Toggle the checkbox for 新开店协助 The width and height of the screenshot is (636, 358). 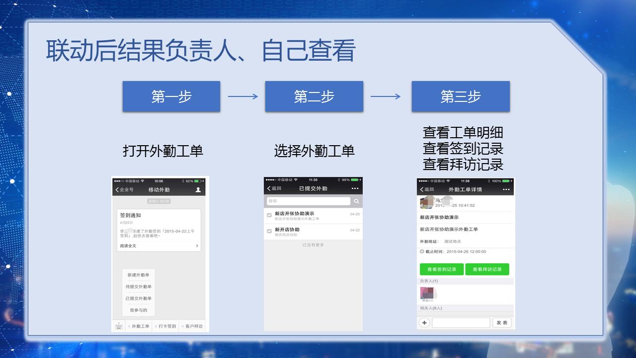[269, 231]
